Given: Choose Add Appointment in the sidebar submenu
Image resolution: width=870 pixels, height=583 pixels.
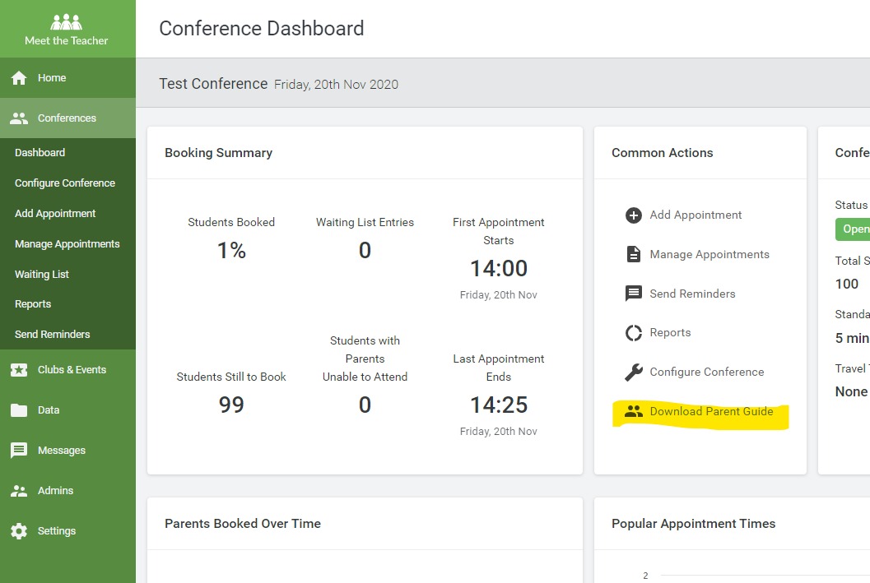Looking at the screenshot, I should [x=55, y=213].
